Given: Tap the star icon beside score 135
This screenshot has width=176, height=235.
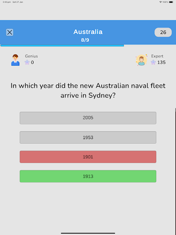Looking at the screenshot, I should (x=153, y=62).
